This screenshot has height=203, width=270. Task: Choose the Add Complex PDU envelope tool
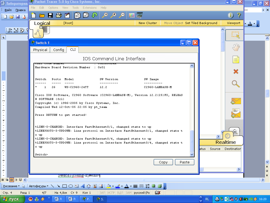pyautogui.click(x=236, y=113)
